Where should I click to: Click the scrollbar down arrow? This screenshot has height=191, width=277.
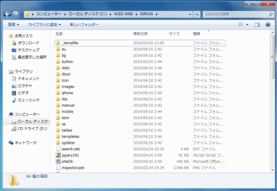click(272, 170)
